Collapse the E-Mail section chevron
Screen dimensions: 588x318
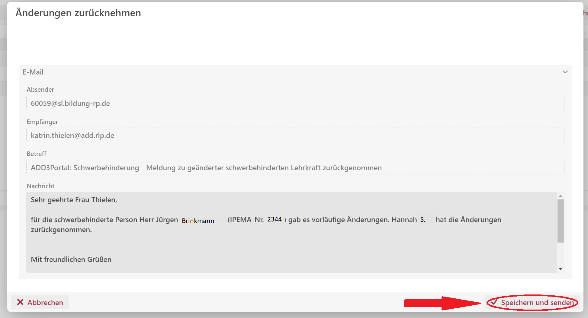click(565, 72)
